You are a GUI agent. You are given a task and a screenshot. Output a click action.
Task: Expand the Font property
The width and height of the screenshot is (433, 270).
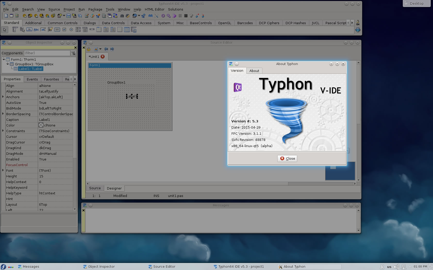point(3,170)
